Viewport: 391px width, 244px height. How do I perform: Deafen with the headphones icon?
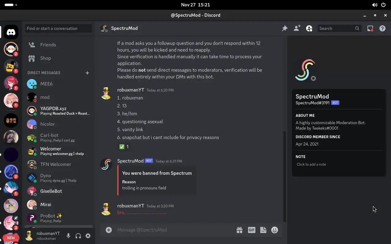point(78,236)
